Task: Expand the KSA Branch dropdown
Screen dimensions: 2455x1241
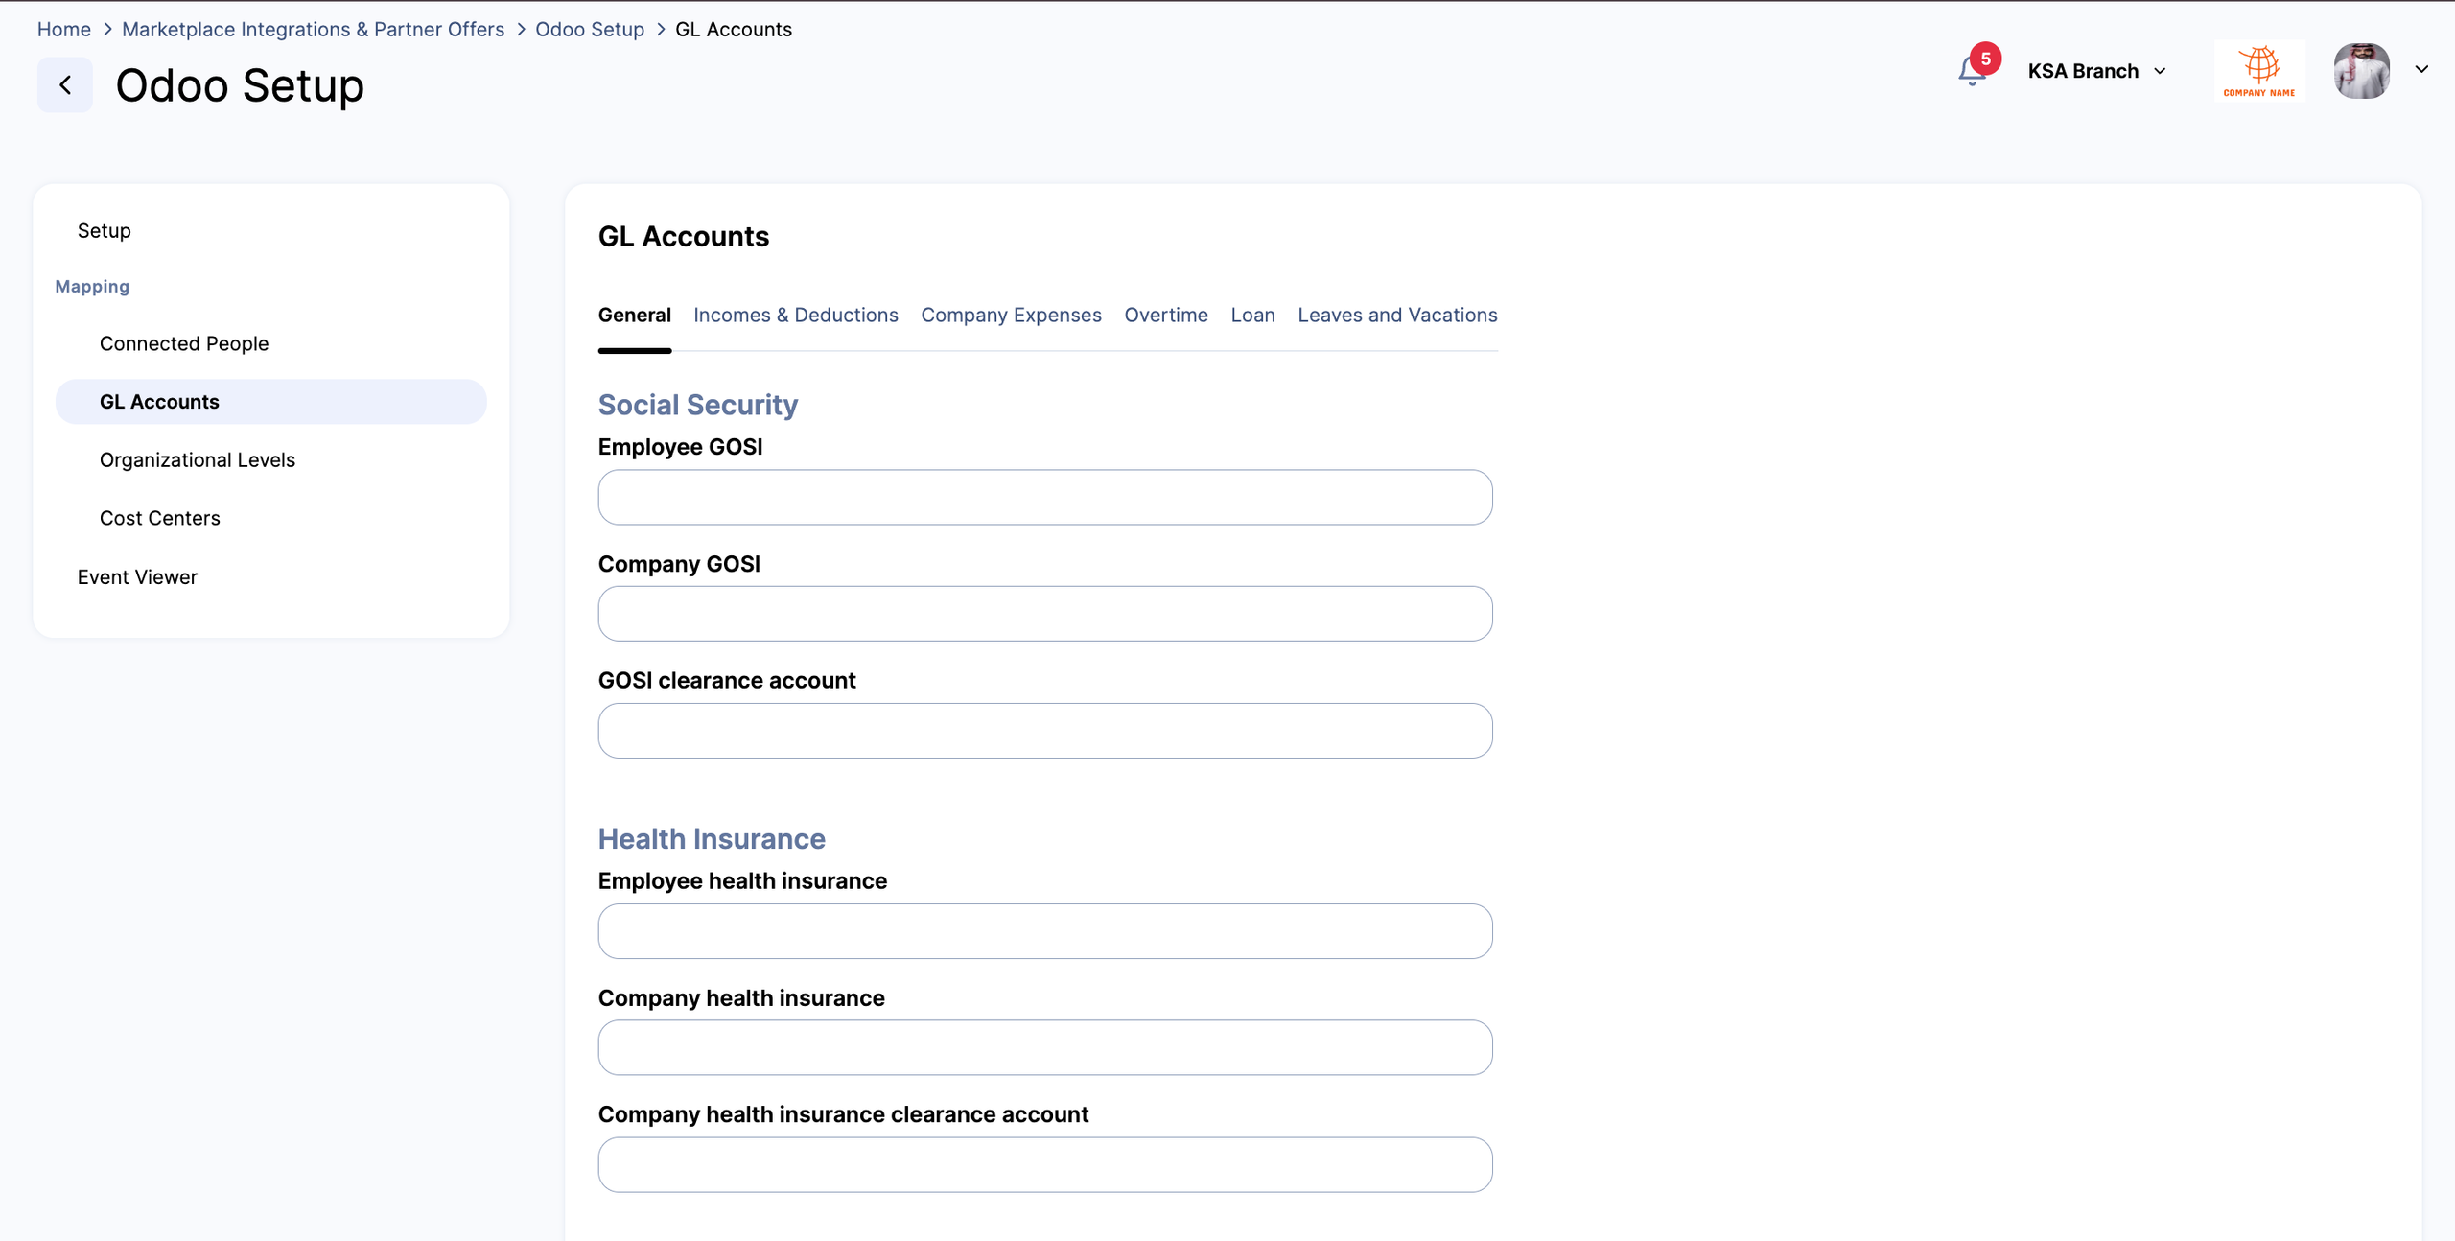Action: [2096, 71]
